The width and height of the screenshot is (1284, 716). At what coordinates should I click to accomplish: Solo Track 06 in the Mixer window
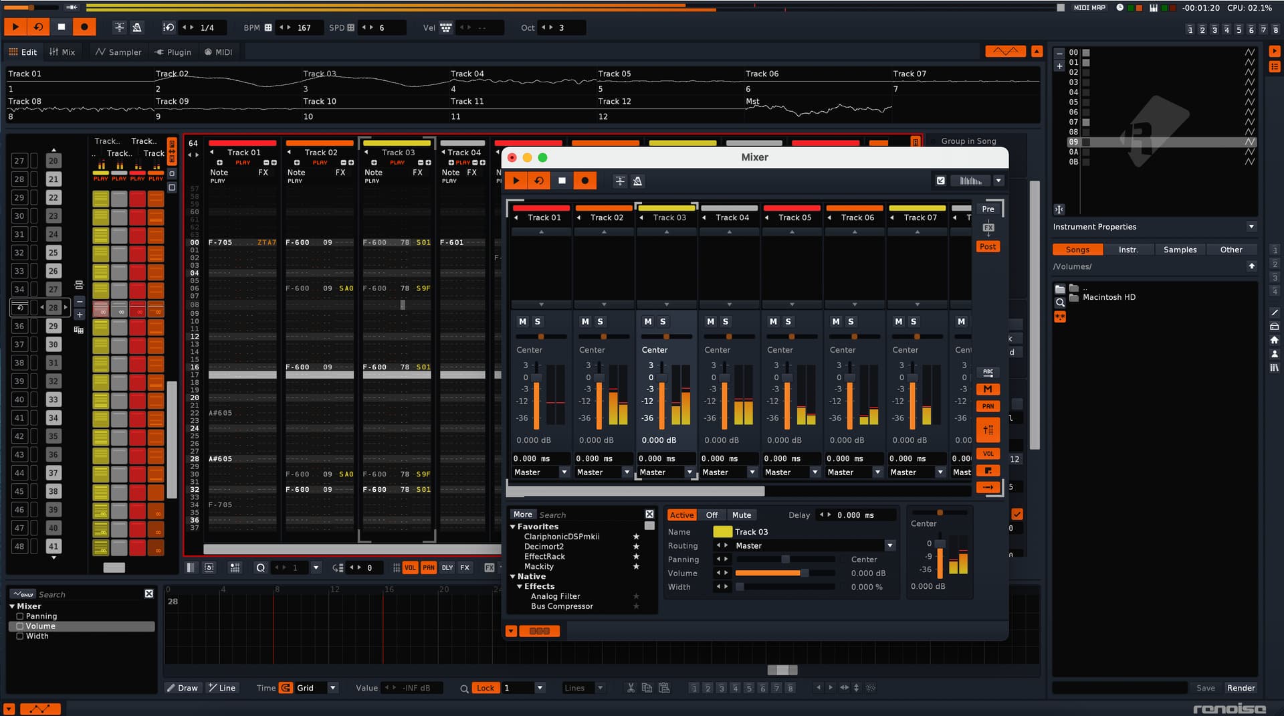(851, 322)
